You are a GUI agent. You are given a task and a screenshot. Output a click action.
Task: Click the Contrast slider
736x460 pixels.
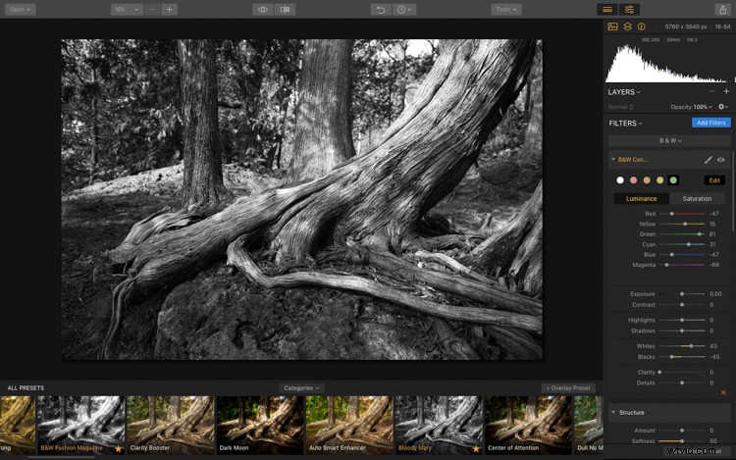tap(682, 305)
